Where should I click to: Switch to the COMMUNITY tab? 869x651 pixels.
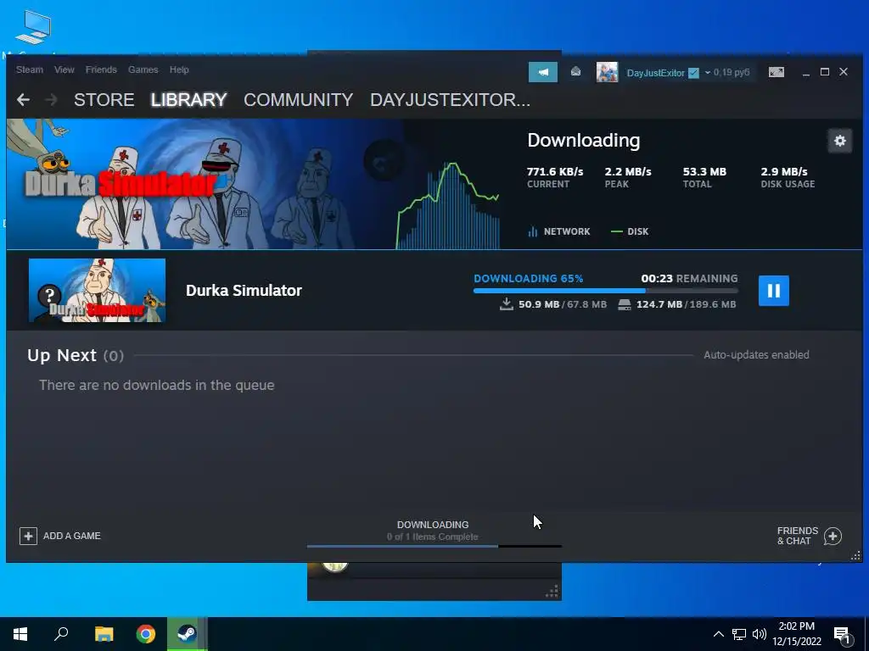[x=298, y=100]
